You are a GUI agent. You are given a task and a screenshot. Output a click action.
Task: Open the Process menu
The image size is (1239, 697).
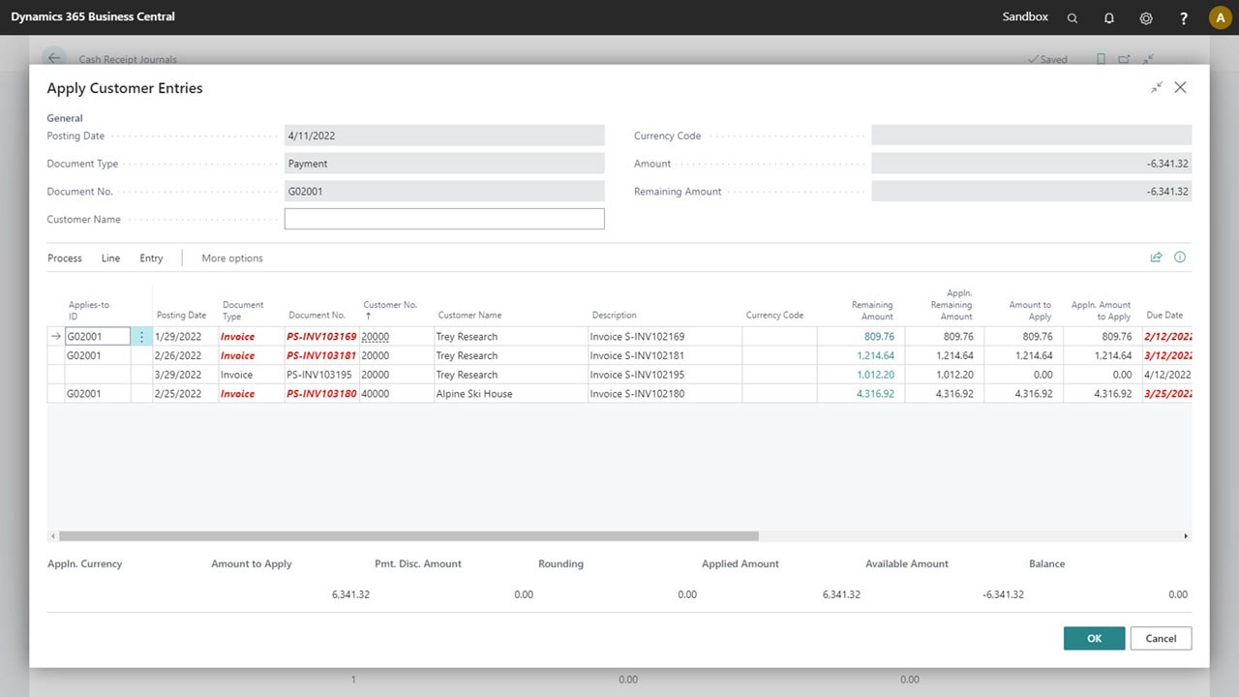[x=65, y=258]
